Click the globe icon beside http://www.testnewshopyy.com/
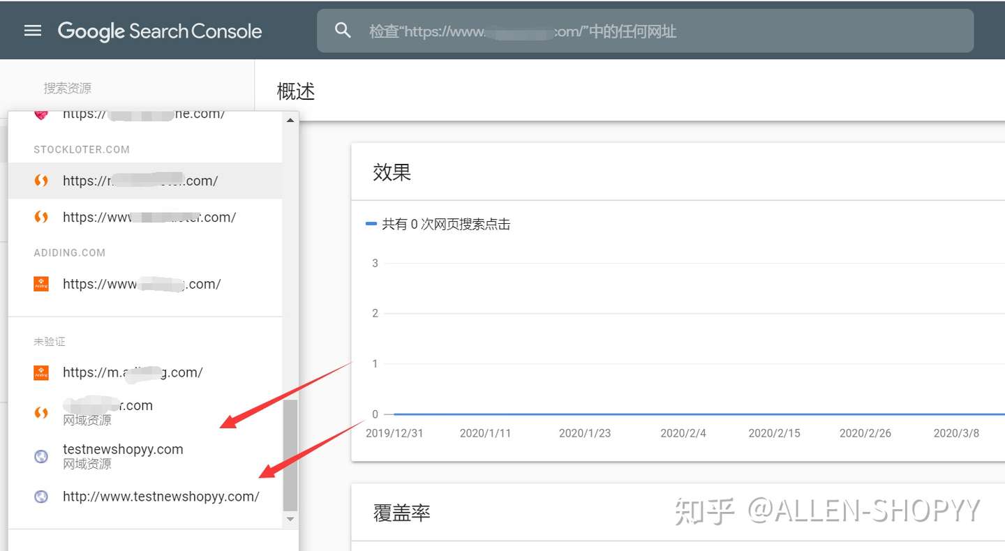The image size is (1005, 551). [41, 497]
